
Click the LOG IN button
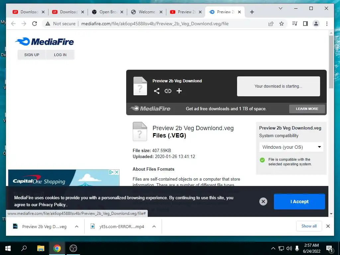pyautogui.click(x=60, y=55)
